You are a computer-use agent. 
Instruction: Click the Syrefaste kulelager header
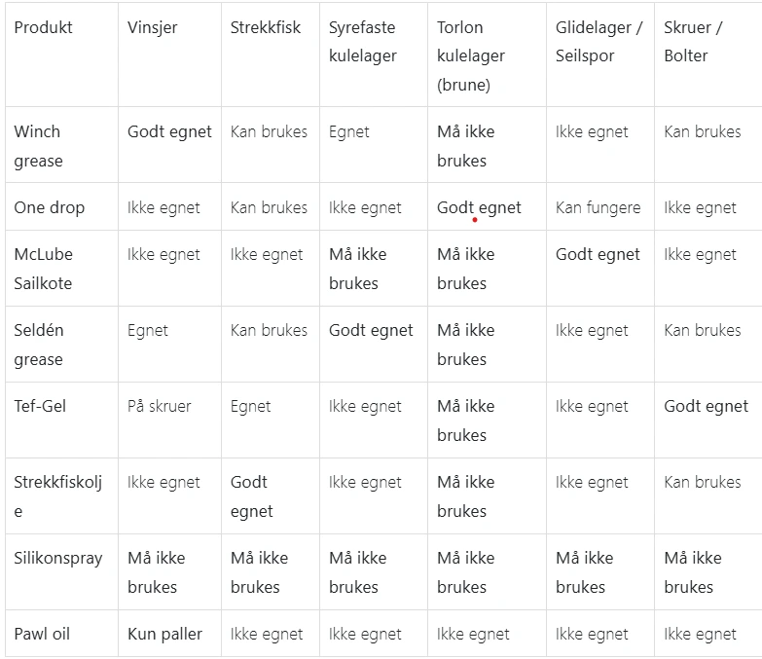point(363,42)
